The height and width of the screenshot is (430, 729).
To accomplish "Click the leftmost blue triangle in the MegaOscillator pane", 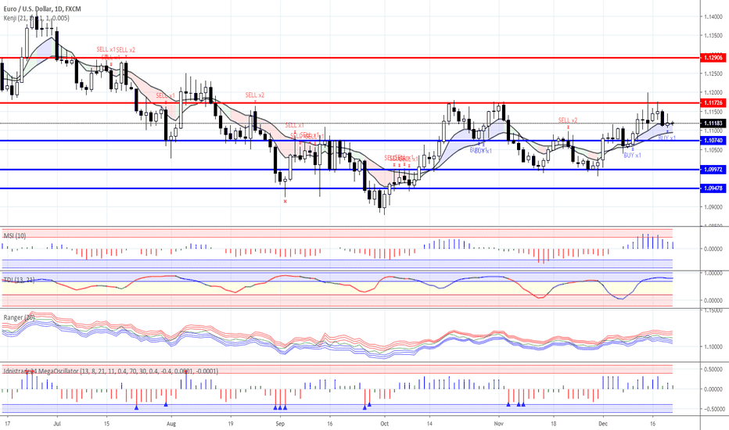I will [x=136, y=405].
